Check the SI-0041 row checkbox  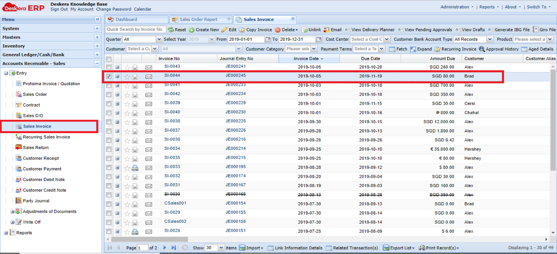click(109, 85)
